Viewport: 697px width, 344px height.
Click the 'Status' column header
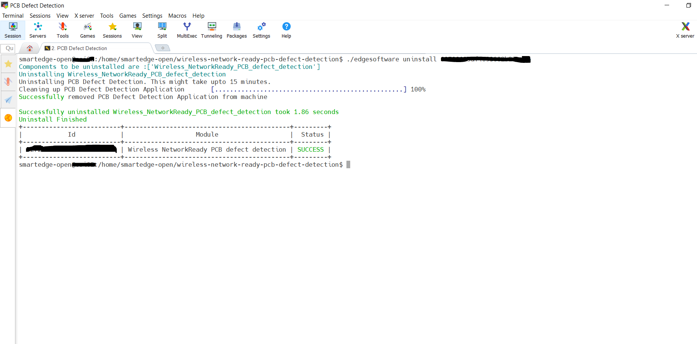click(313, 134)
